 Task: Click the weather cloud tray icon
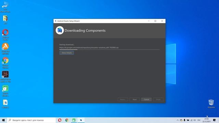coord(181,120)
